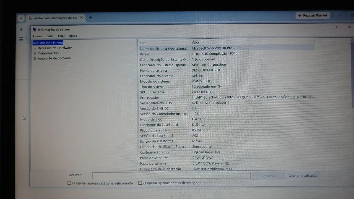This screenshot has width=354, height=199.
Task: Select Pasta do Windows row
Action: coord(226,158)
